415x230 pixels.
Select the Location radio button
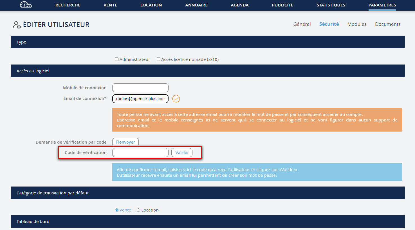pos(138,210)
